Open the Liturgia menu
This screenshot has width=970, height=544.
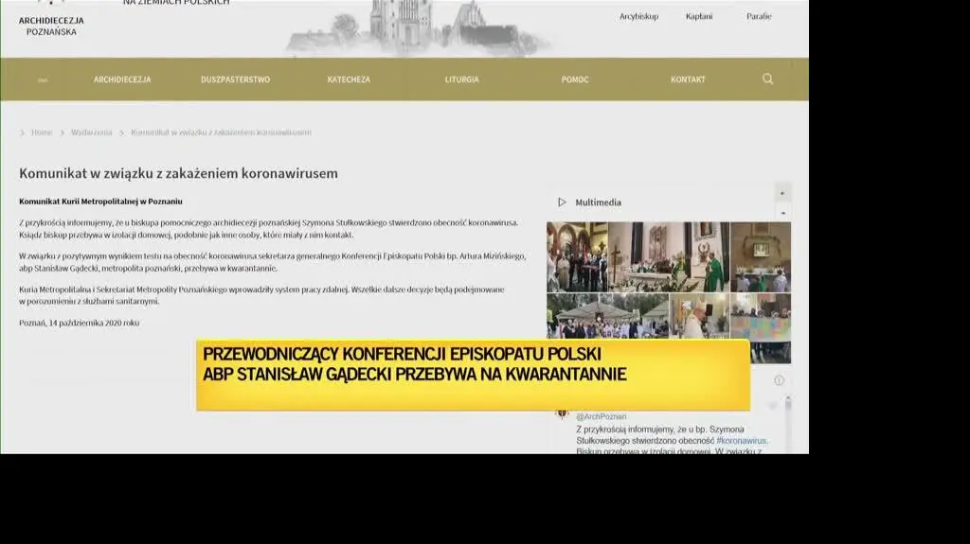(461, 79)
